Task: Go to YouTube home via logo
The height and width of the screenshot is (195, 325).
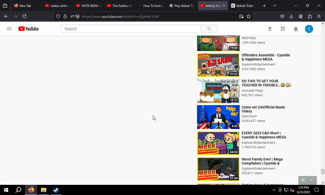Action: pyautogui.click(x=28, y=29)
